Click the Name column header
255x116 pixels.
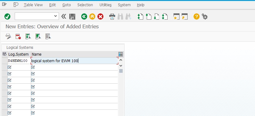[x=74, y=54]
